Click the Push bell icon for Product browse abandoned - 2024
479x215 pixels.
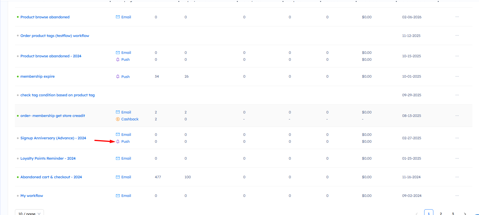(118, 60)
